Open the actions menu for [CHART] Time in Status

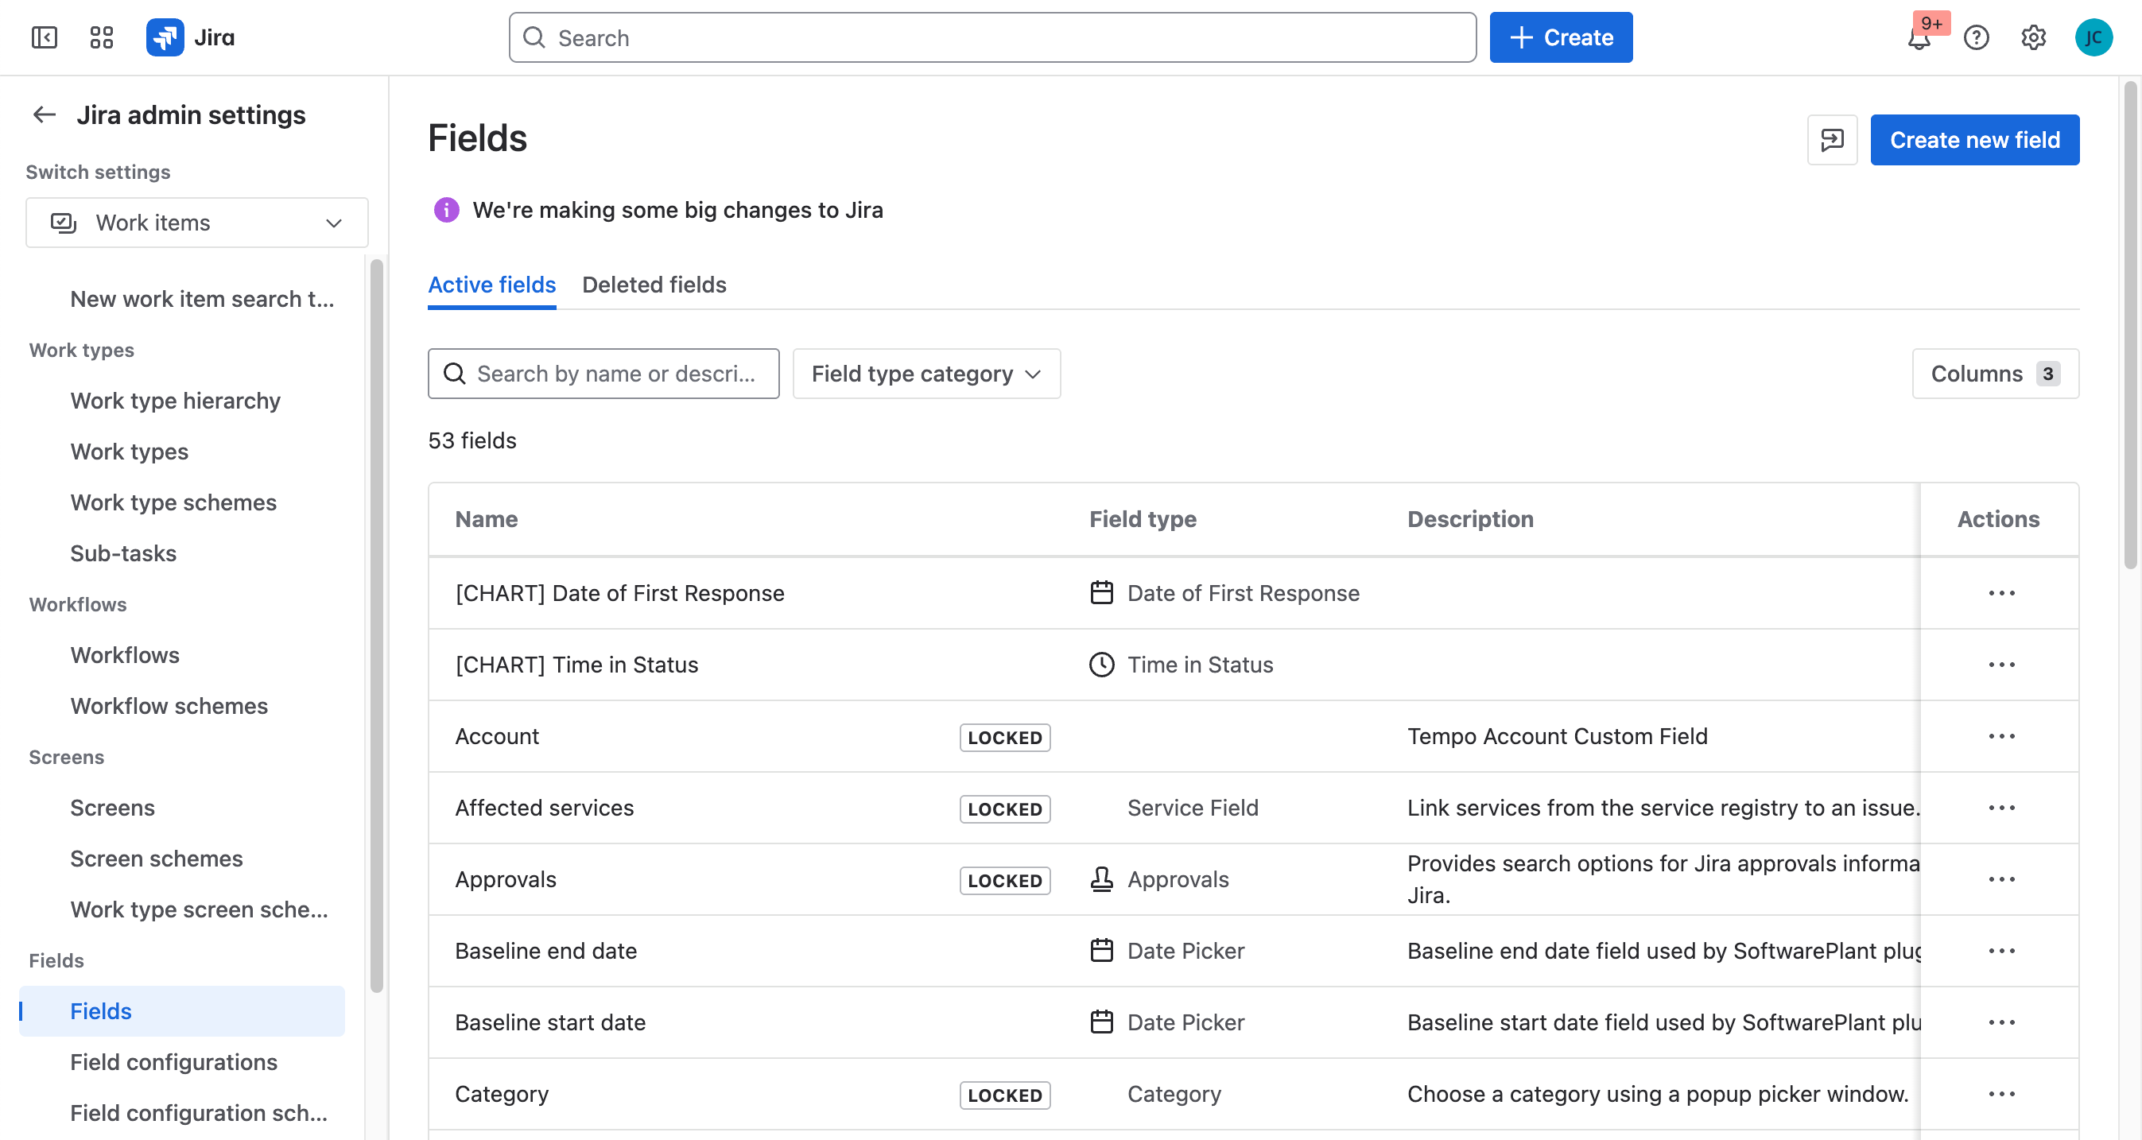(2003, 665)
